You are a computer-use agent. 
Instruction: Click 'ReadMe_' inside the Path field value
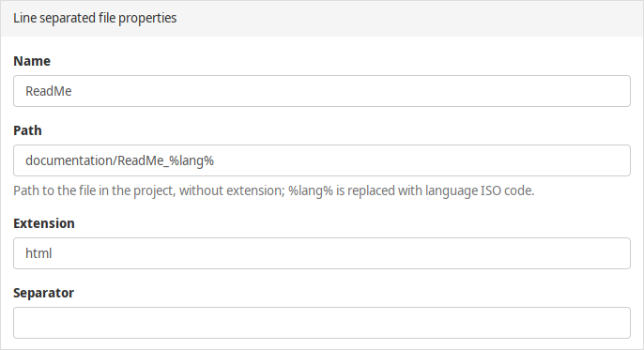pos(143,160)
